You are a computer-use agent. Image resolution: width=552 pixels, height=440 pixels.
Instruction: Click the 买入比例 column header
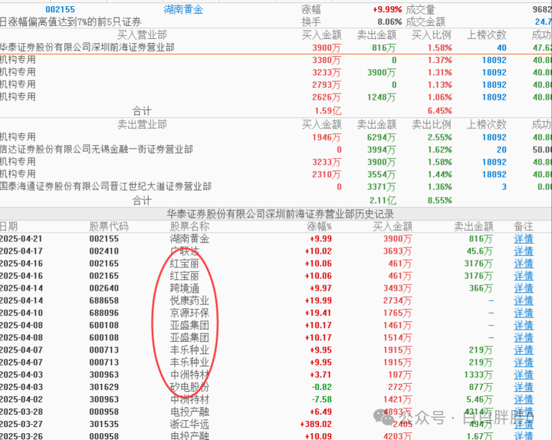(x=432, y=34)
